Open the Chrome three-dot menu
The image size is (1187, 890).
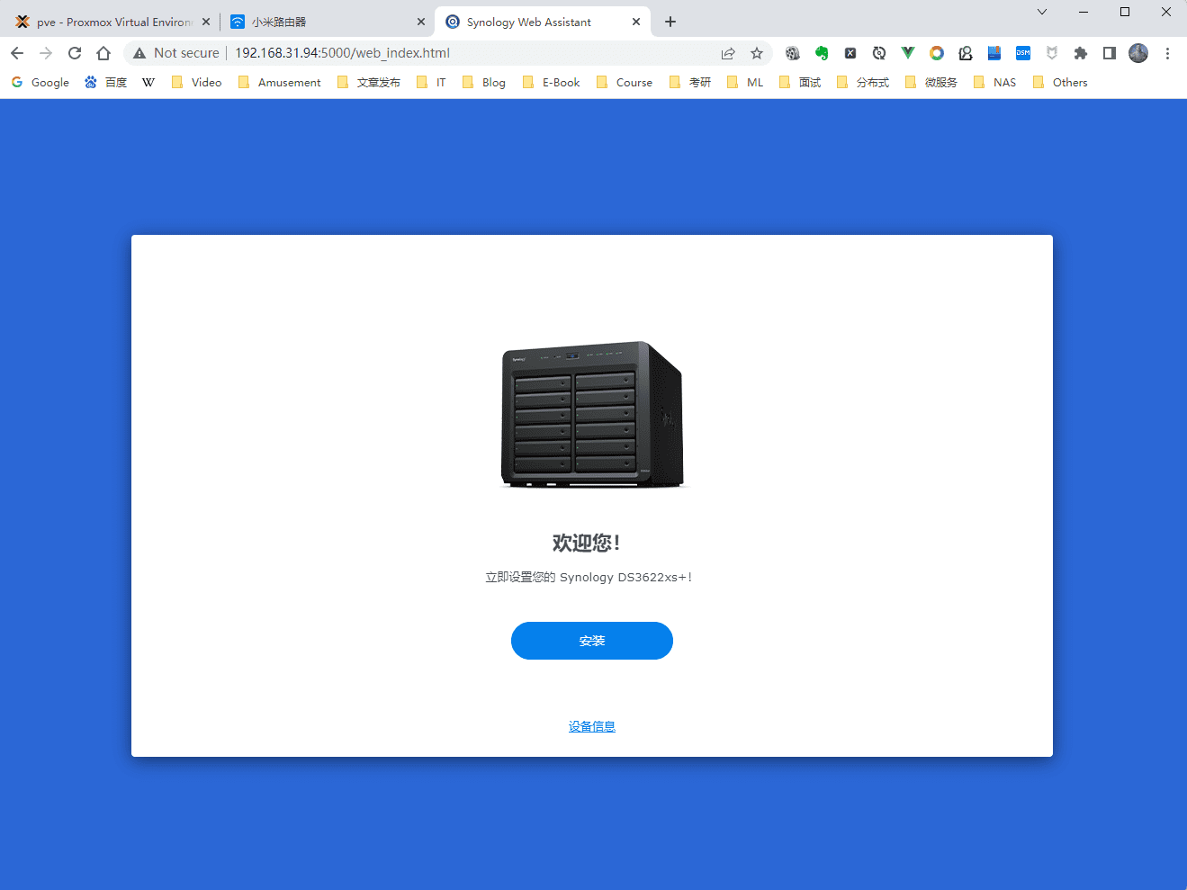[1167, 53]
